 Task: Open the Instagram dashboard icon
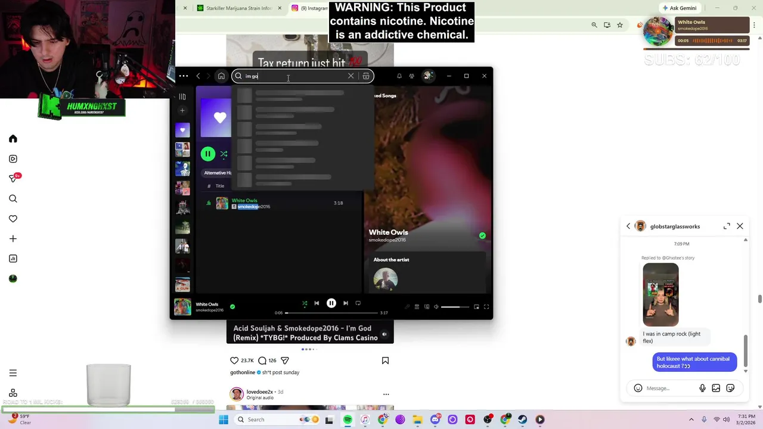pos(13,259)
